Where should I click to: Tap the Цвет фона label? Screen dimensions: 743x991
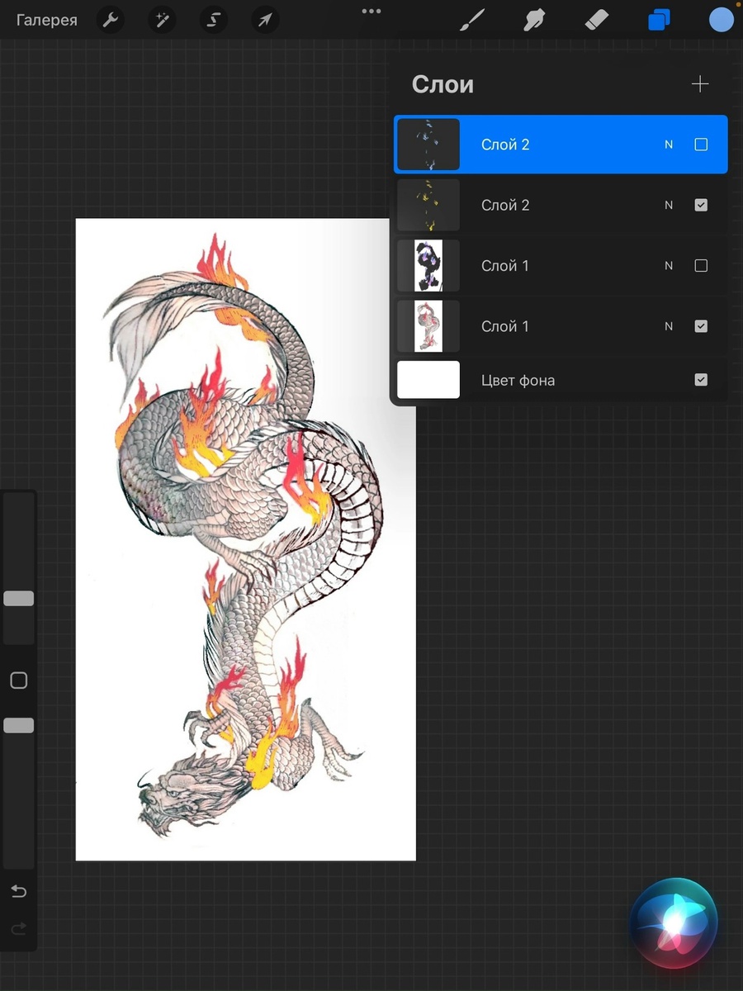coord(518,380)
